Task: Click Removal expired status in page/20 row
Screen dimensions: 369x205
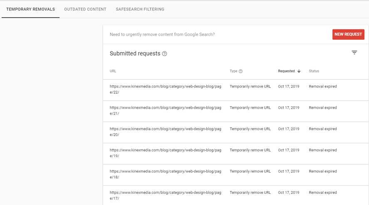Action: 323,129
